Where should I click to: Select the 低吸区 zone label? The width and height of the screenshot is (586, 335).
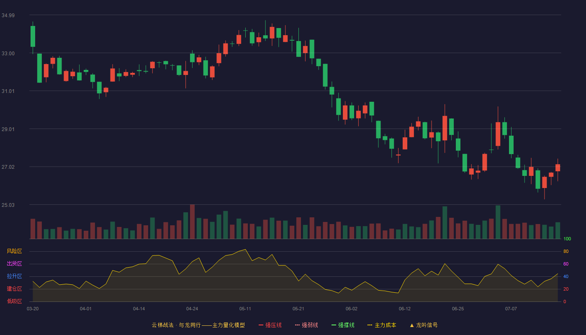pos(14,301)
